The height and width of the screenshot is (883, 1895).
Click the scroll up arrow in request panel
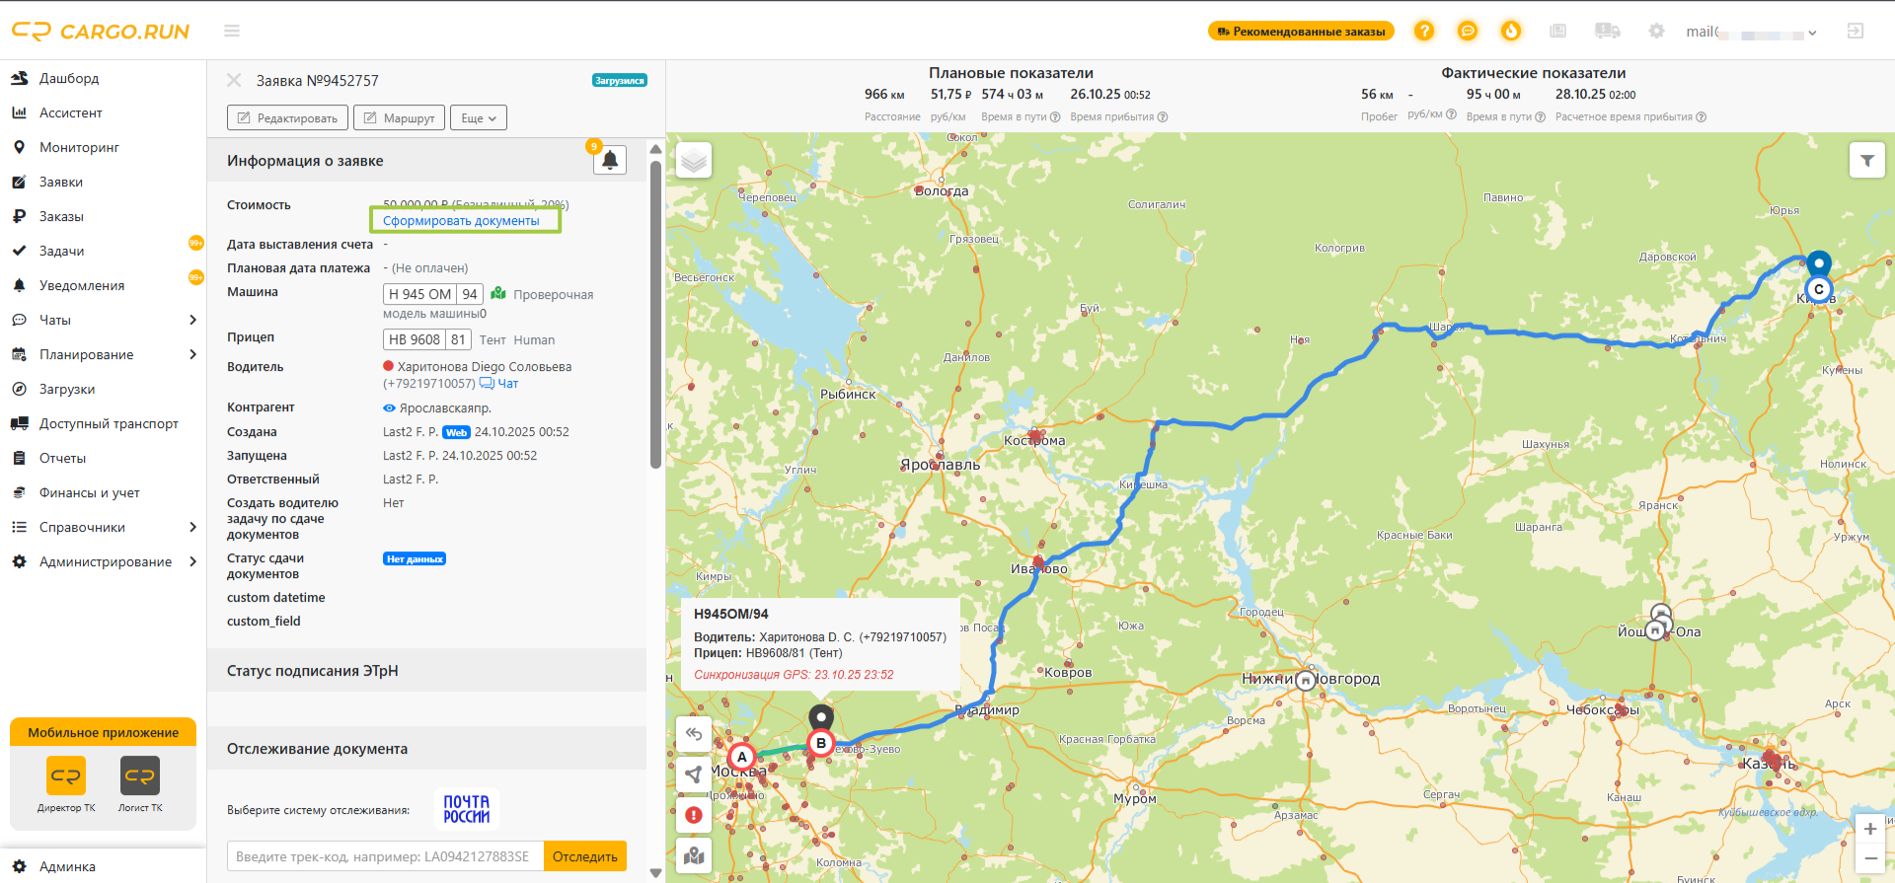(655, 149)
